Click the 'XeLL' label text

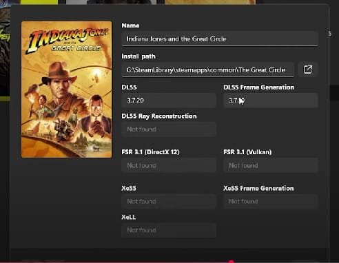pyautogui.click(x=129, y=217)
